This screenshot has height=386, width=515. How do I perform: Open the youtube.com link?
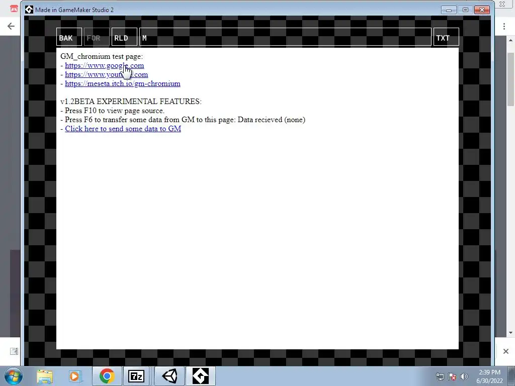[107, 74]
